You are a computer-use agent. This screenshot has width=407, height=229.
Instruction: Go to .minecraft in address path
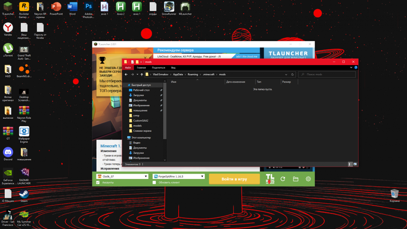click(208, 74)
